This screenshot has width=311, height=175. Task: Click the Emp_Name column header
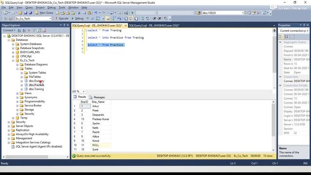pyautogui.click(x=101, y=102)
